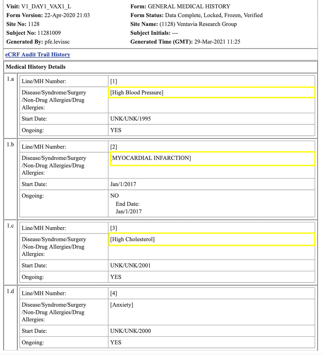Image resolution: width=323 pixels, height=355 pixels.
Task: Click the row label 1.d
Action: coord(10,291)
